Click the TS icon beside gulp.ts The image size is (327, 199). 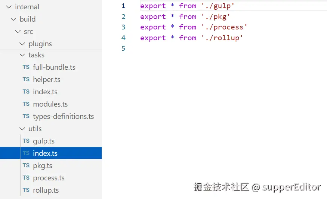[x=26, y=141]
